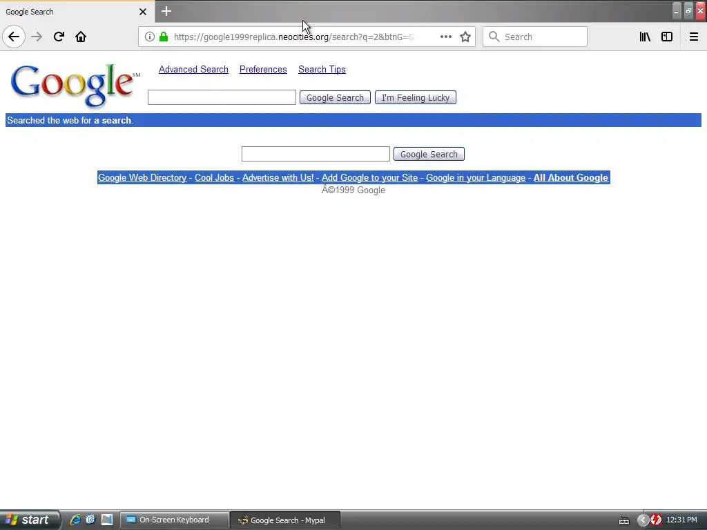This screenshot has height=530, width=707.
Task: Click the keyboard icon in system tray
Action: [x=624, y=520]
